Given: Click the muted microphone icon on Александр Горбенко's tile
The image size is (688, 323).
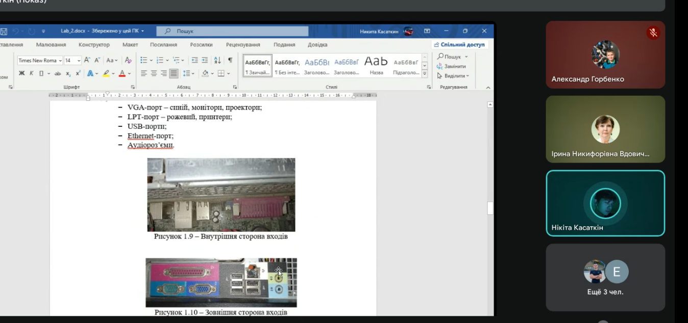Looking at the screenshot, I should point(653,33).
